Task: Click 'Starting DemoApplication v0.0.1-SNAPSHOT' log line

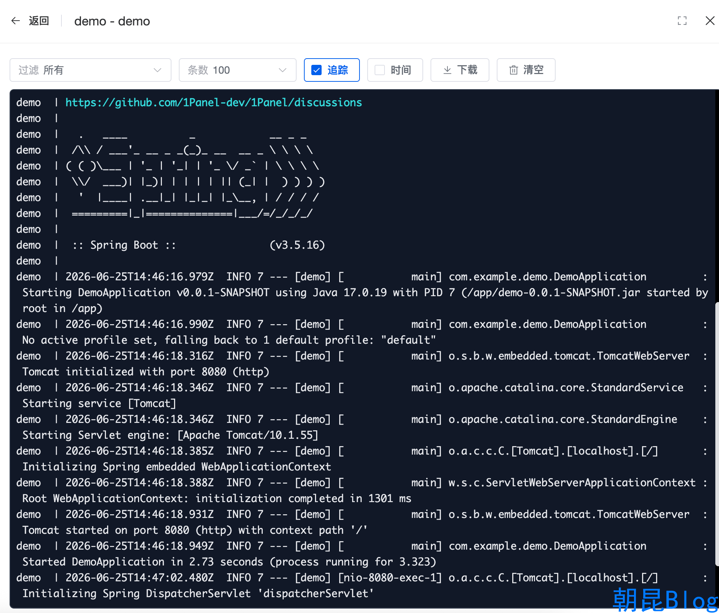Action: [365, 293]
